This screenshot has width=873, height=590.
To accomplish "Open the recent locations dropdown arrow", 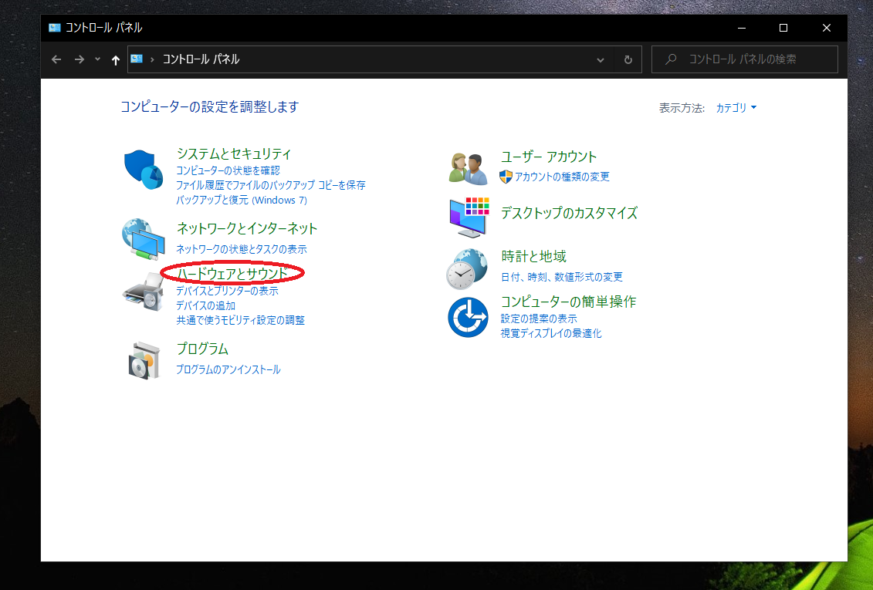I will click(97, 59).
